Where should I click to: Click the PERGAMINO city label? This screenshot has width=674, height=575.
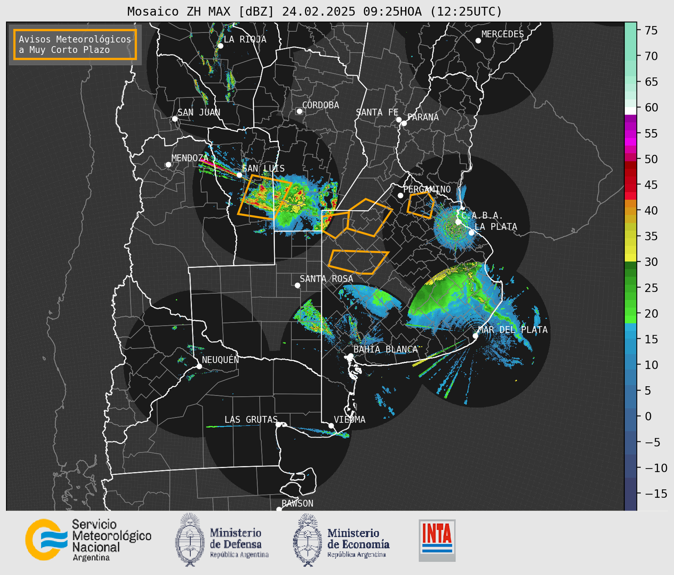click(x=427, y=189)
